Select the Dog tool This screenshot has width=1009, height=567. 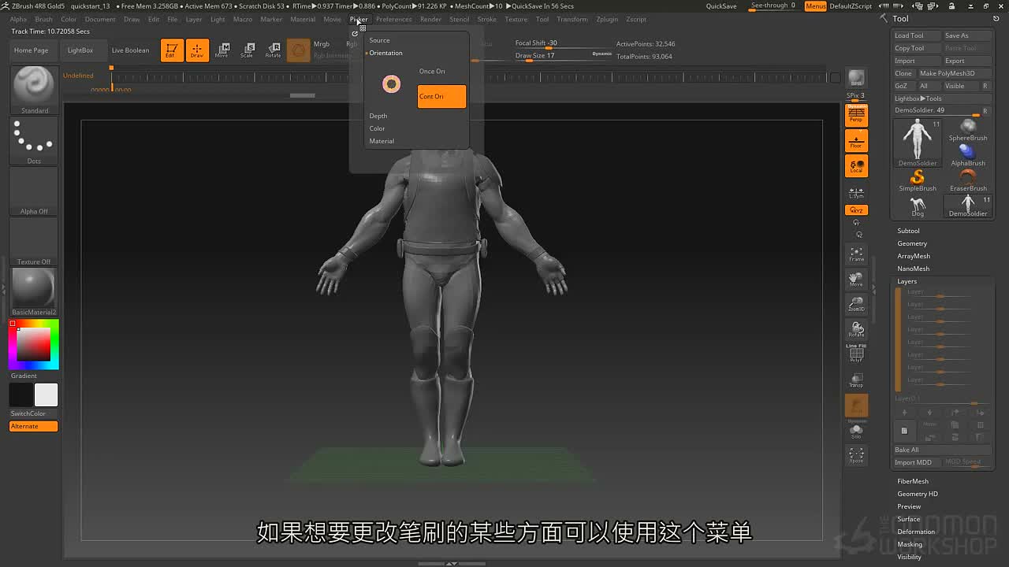[x=918, y=206]
